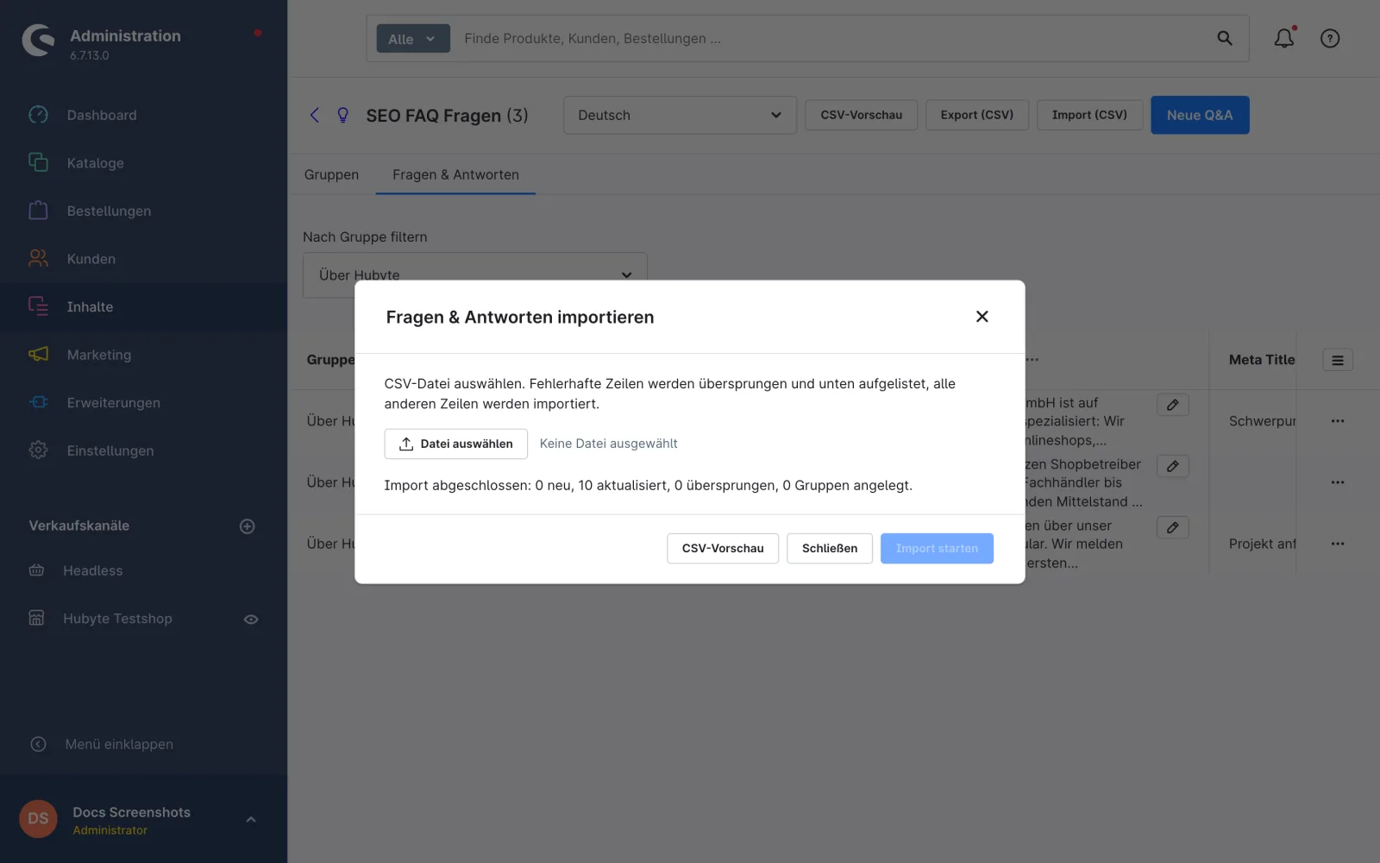Open the help question mark icon
The width and height of the screenshot is (1380, 863).
1330,38
